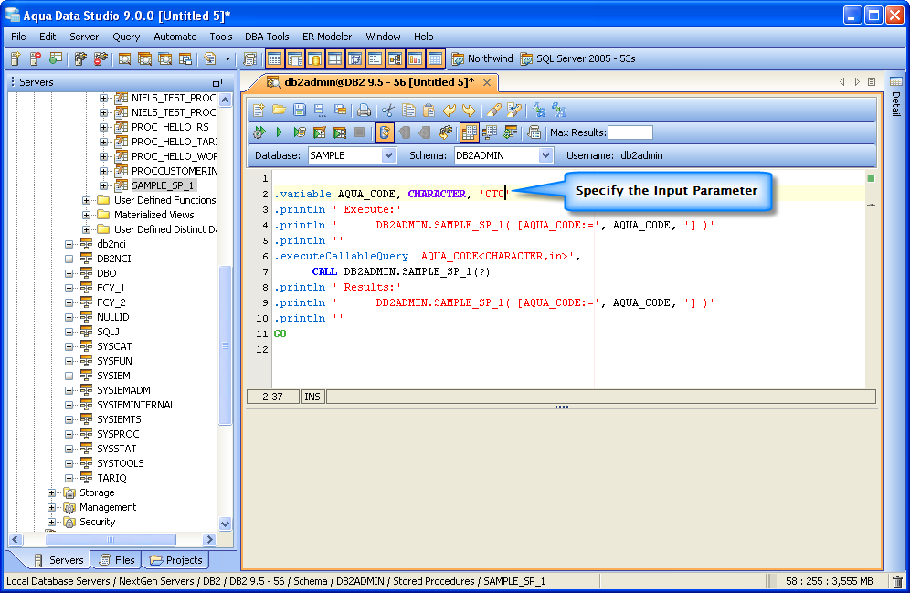Expand the User Defined Functions folder
Image resolution: width=910 pixels, height=593 pixels.
coord(87,200)
